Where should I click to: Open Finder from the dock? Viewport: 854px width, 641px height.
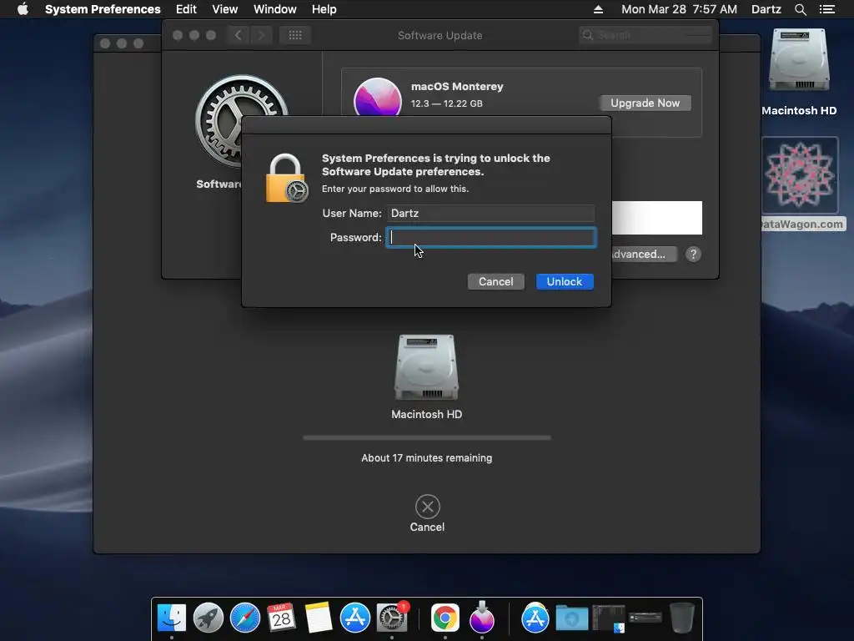[172, 618]
